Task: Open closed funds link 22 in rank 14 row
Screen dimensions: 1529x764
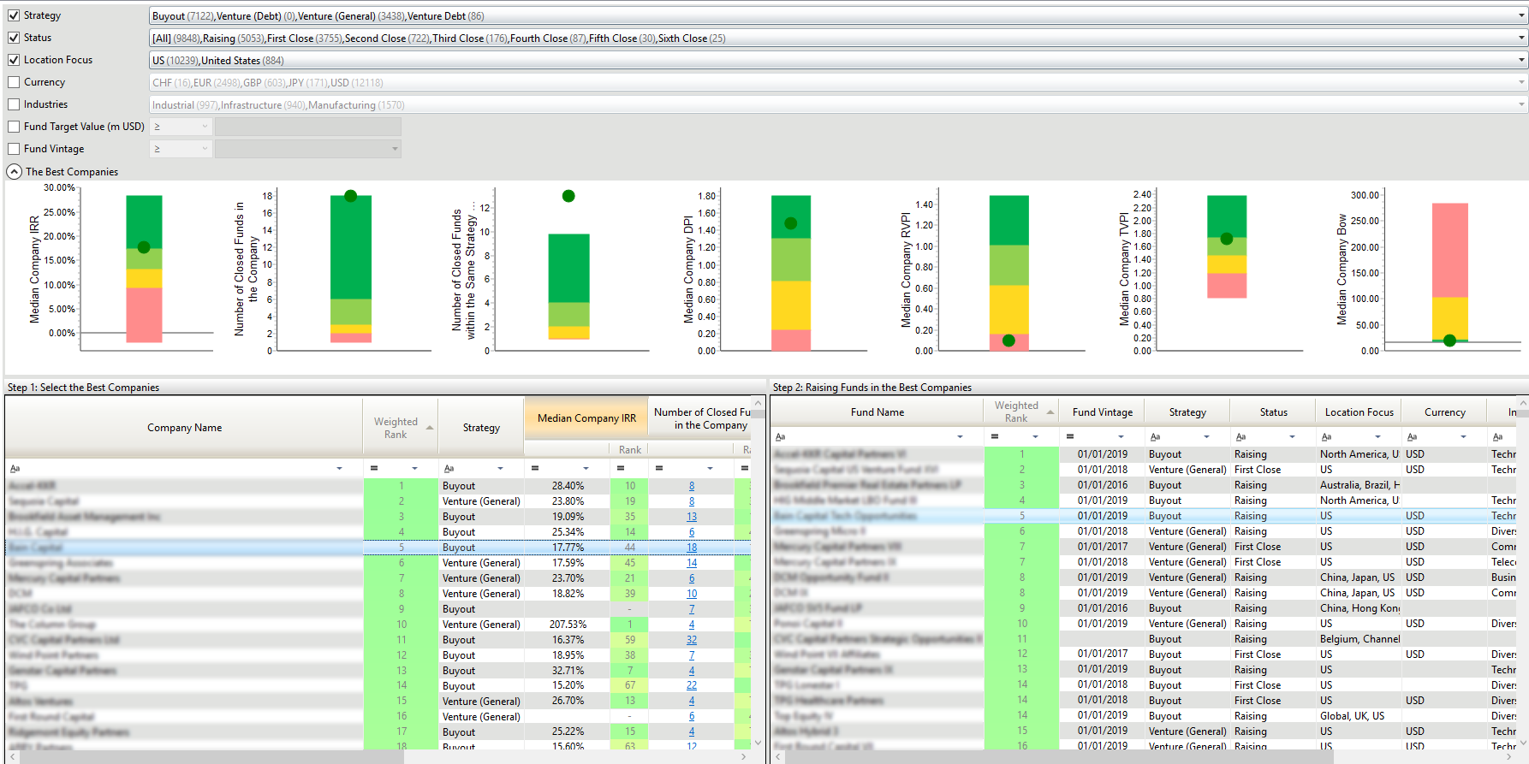Action: [x=692, y=686]
